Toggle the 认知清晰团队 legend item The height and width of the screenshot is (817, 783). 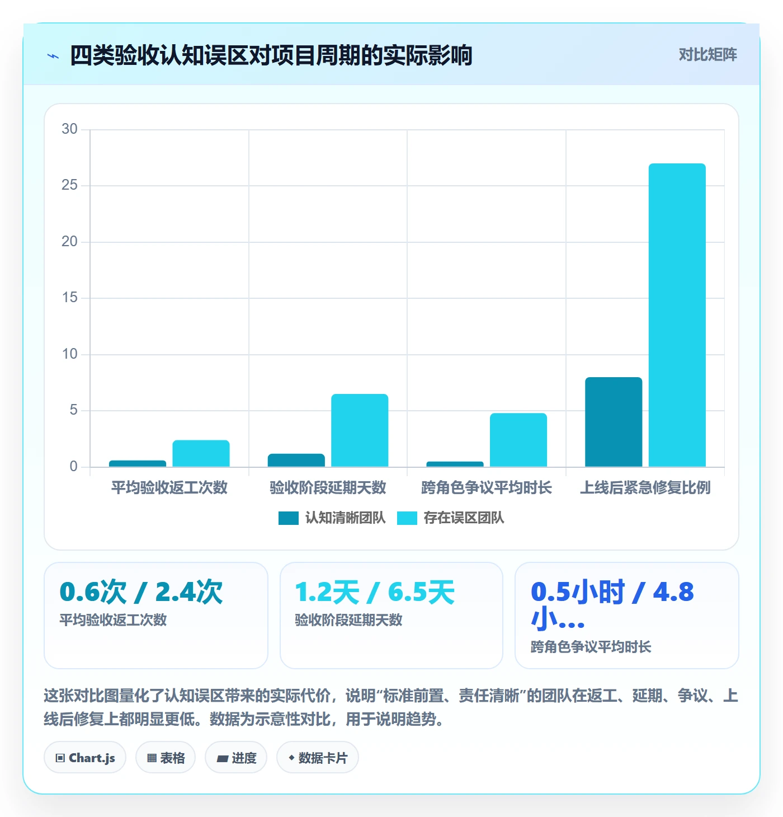click(x=332, y=518)
